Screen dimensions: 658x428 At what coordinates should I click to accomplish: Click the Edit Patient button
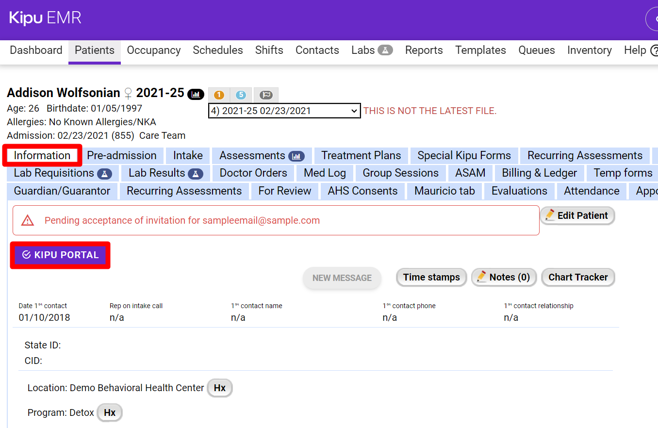577,216
